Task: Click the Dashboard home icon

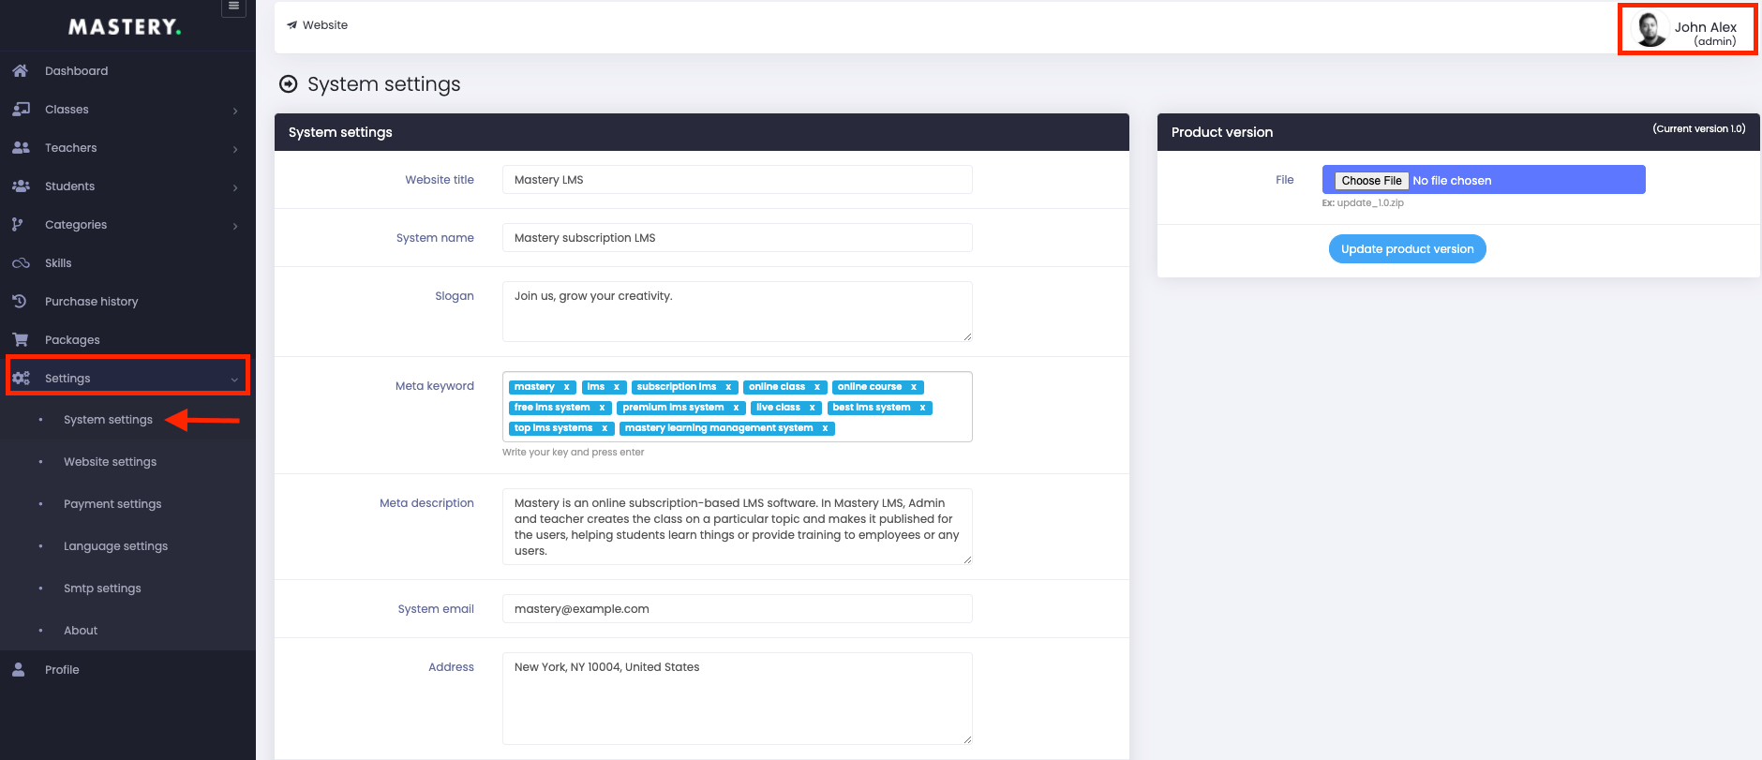Action: [20, 70]
